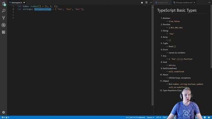Click 'names to numbers' in preview
This screenshot has height=119, width=212.
tap(177, 53)
